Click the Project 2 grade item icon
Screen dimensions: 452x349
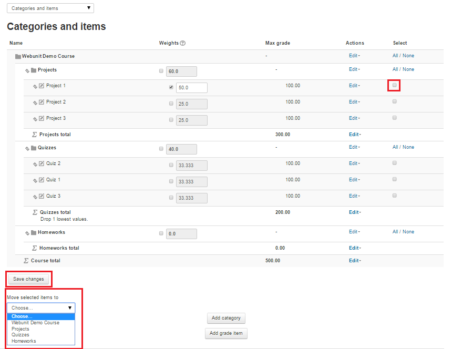(42, 102)
